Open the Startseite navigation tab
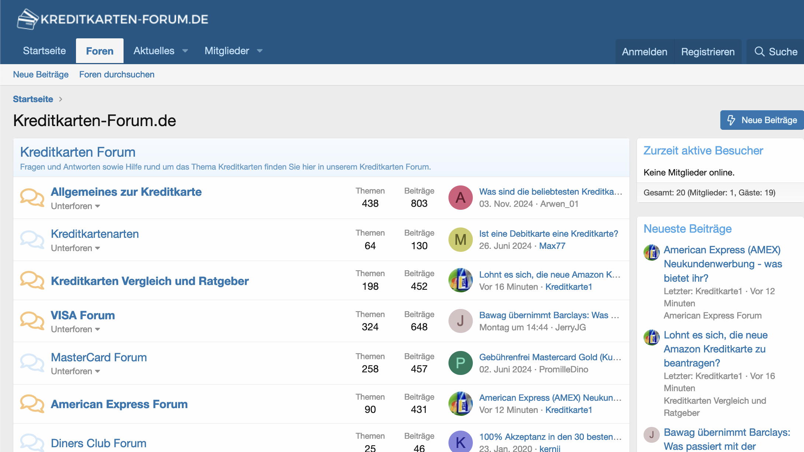This screenshot has width=804, height=452. [x=44, y=51]
